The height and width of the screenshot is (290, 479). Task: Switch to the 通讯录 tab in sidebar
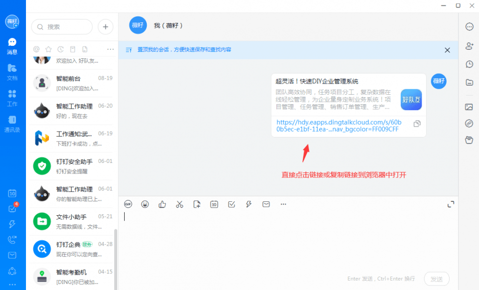[x=12, y=124]
